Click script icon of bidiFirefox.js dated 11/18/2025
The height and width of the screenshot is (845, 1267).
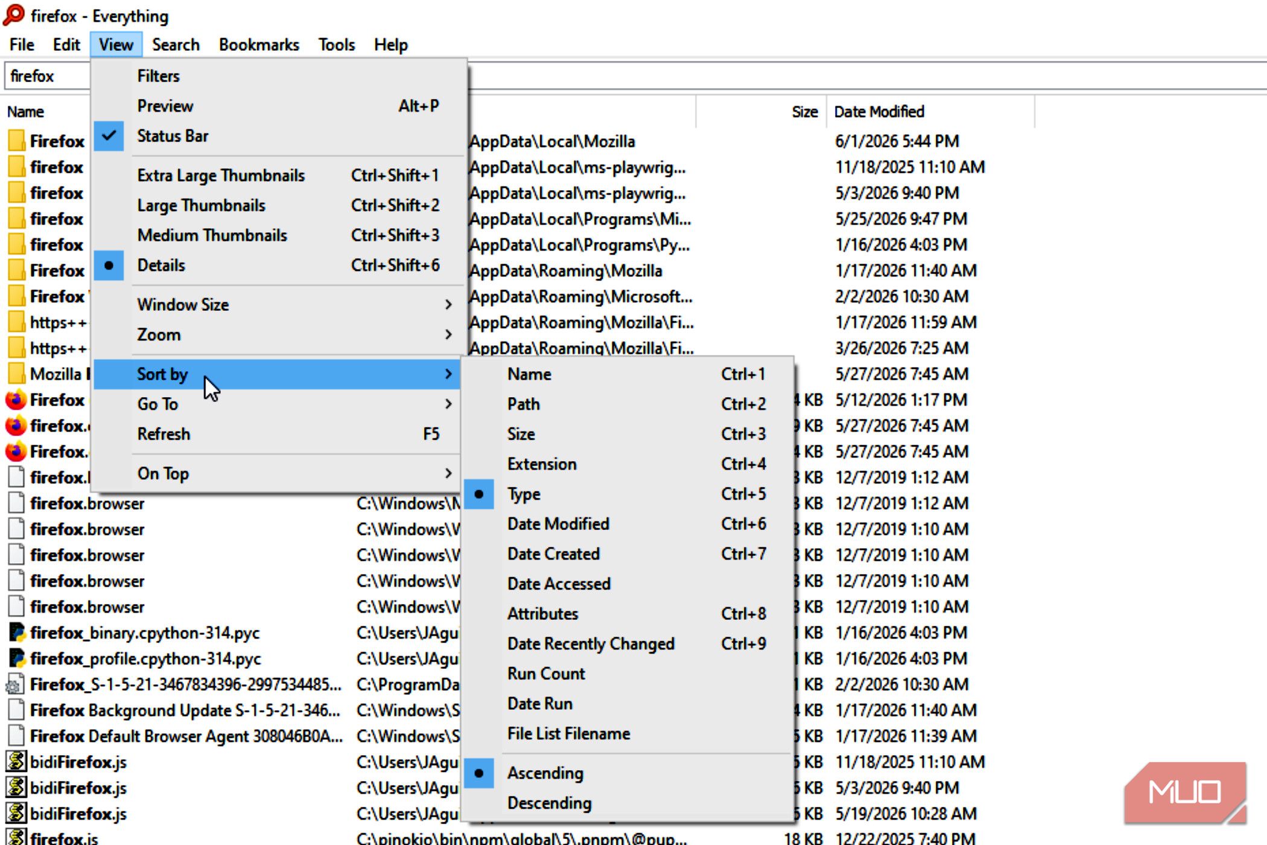(16, 762)
